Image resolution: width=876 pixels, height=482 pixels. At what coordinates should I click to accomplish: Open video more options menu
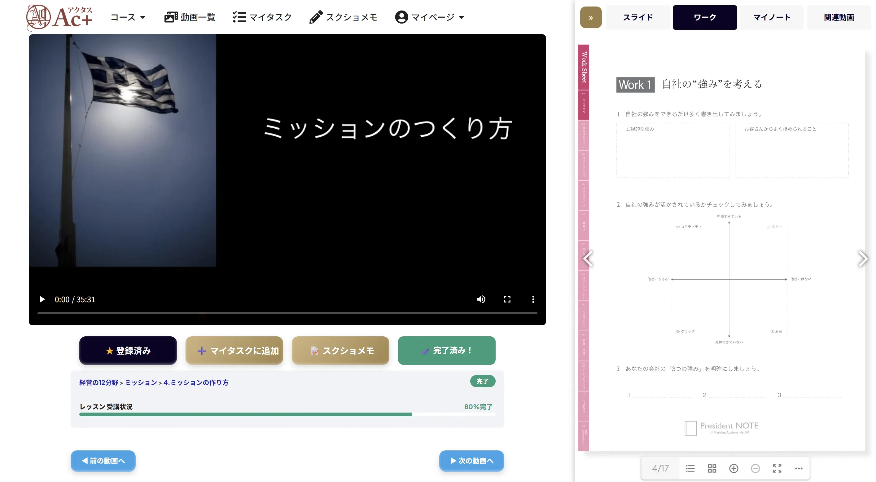click(533, 299)
